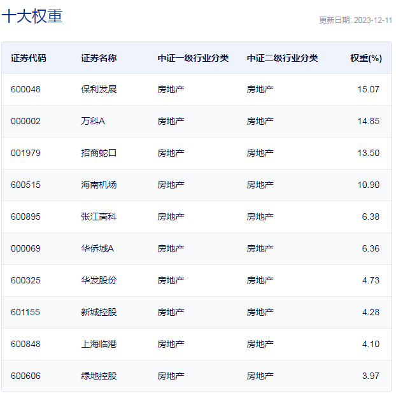
Task: Select stock name 保利发展
Action: pos(99,89)
